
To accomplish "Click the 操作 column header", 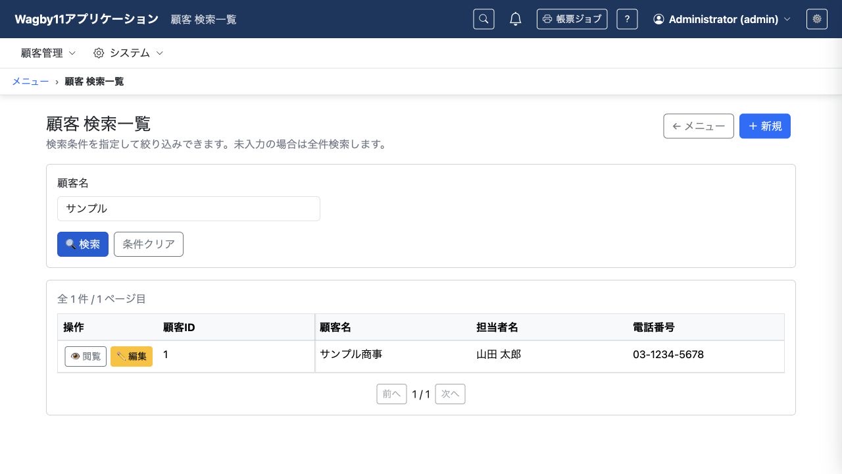I will click(108, 327).
